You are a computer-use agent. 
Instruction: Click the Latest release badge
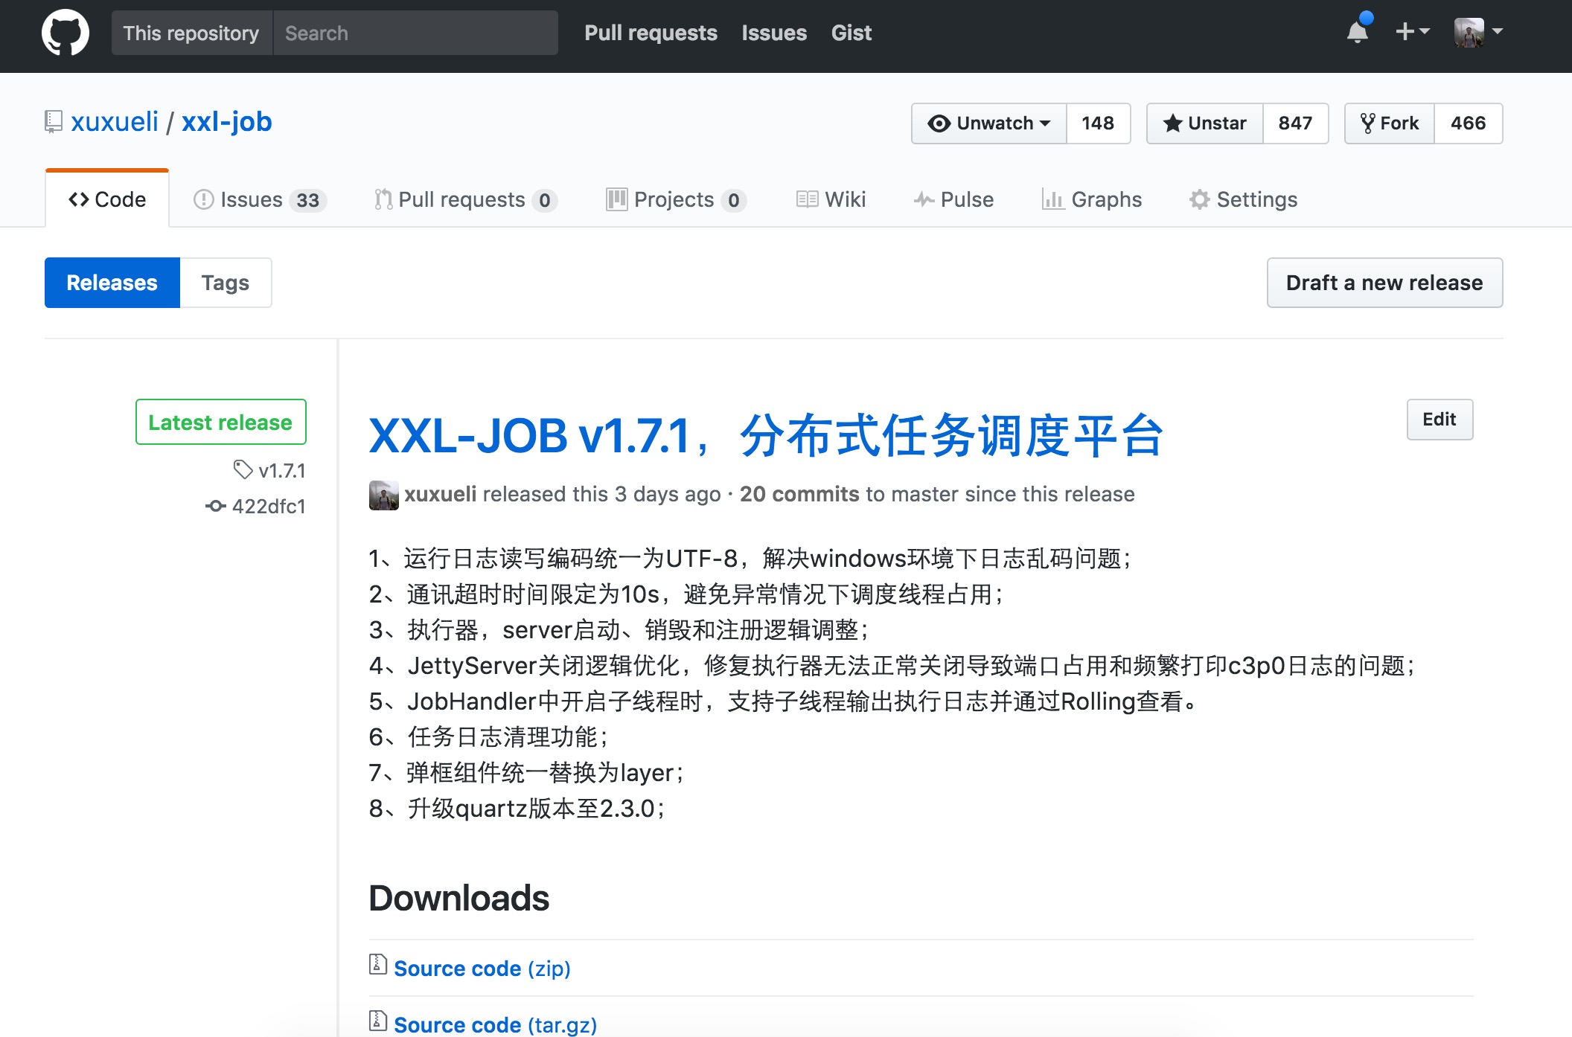pos(220,422)
